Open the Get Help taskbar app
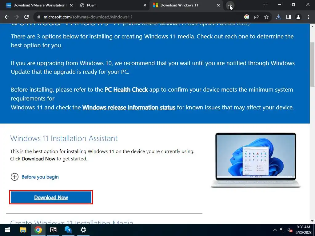 click(x=68, y=230)
